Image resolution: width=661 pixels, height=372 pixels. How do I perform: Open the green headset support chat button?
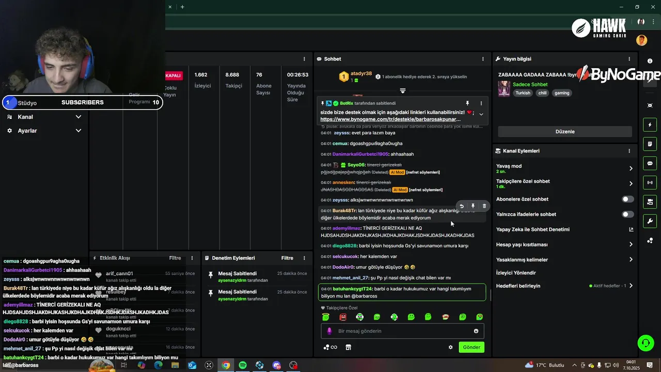point(645,342)
